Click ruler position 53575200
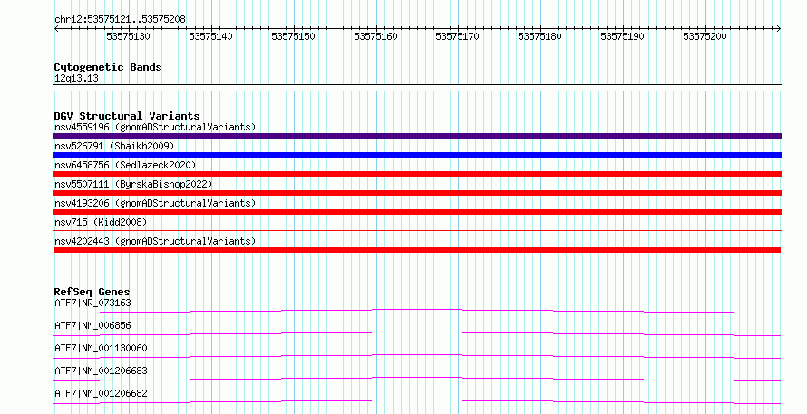Screen dimensions: 807x414 705,36
